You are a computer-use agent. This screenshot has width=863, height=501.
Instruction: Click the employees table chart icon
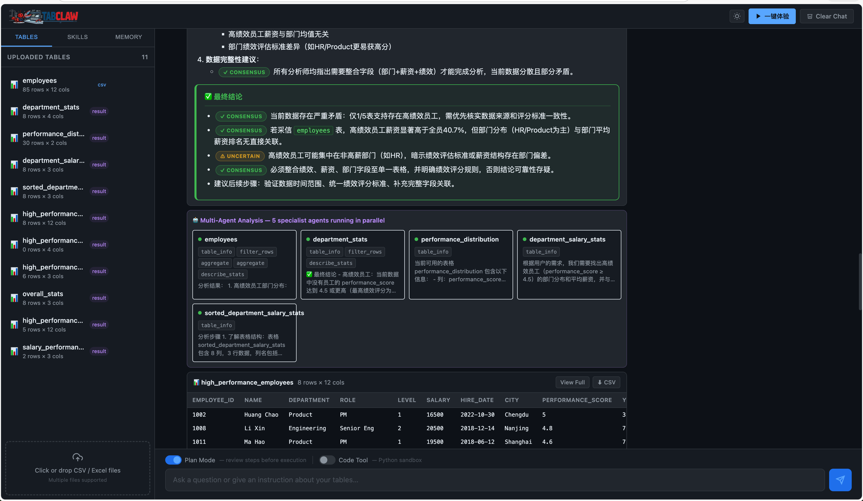click(x=14, y=85)
